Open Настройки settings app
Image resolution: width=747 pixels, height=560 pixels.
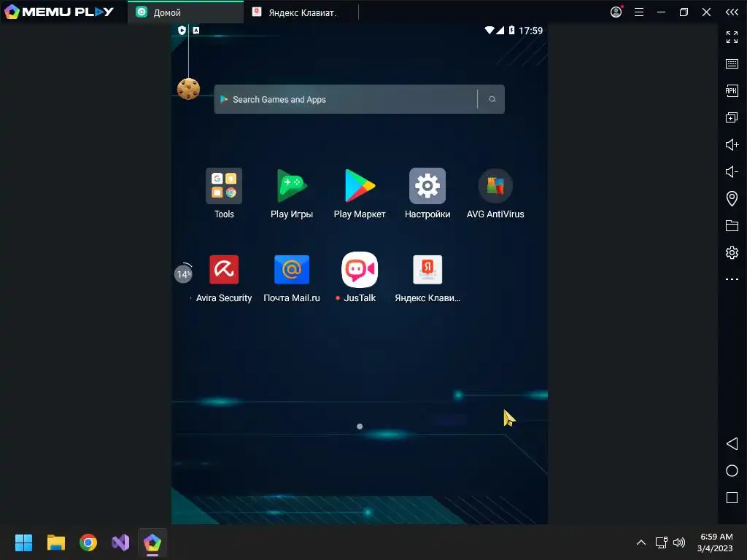[x=427, y=186]
